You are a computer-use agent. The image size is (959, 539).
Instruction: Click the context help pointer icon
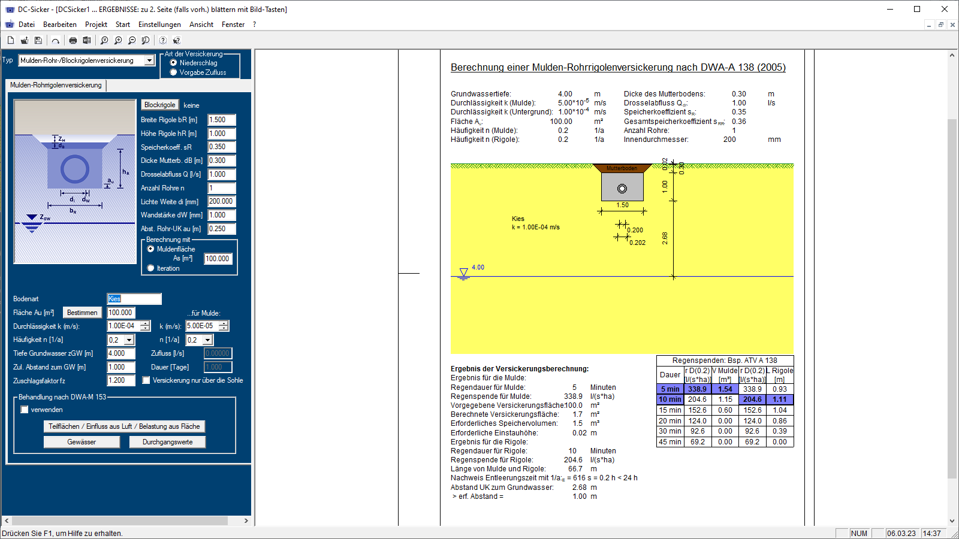point(177,40)
